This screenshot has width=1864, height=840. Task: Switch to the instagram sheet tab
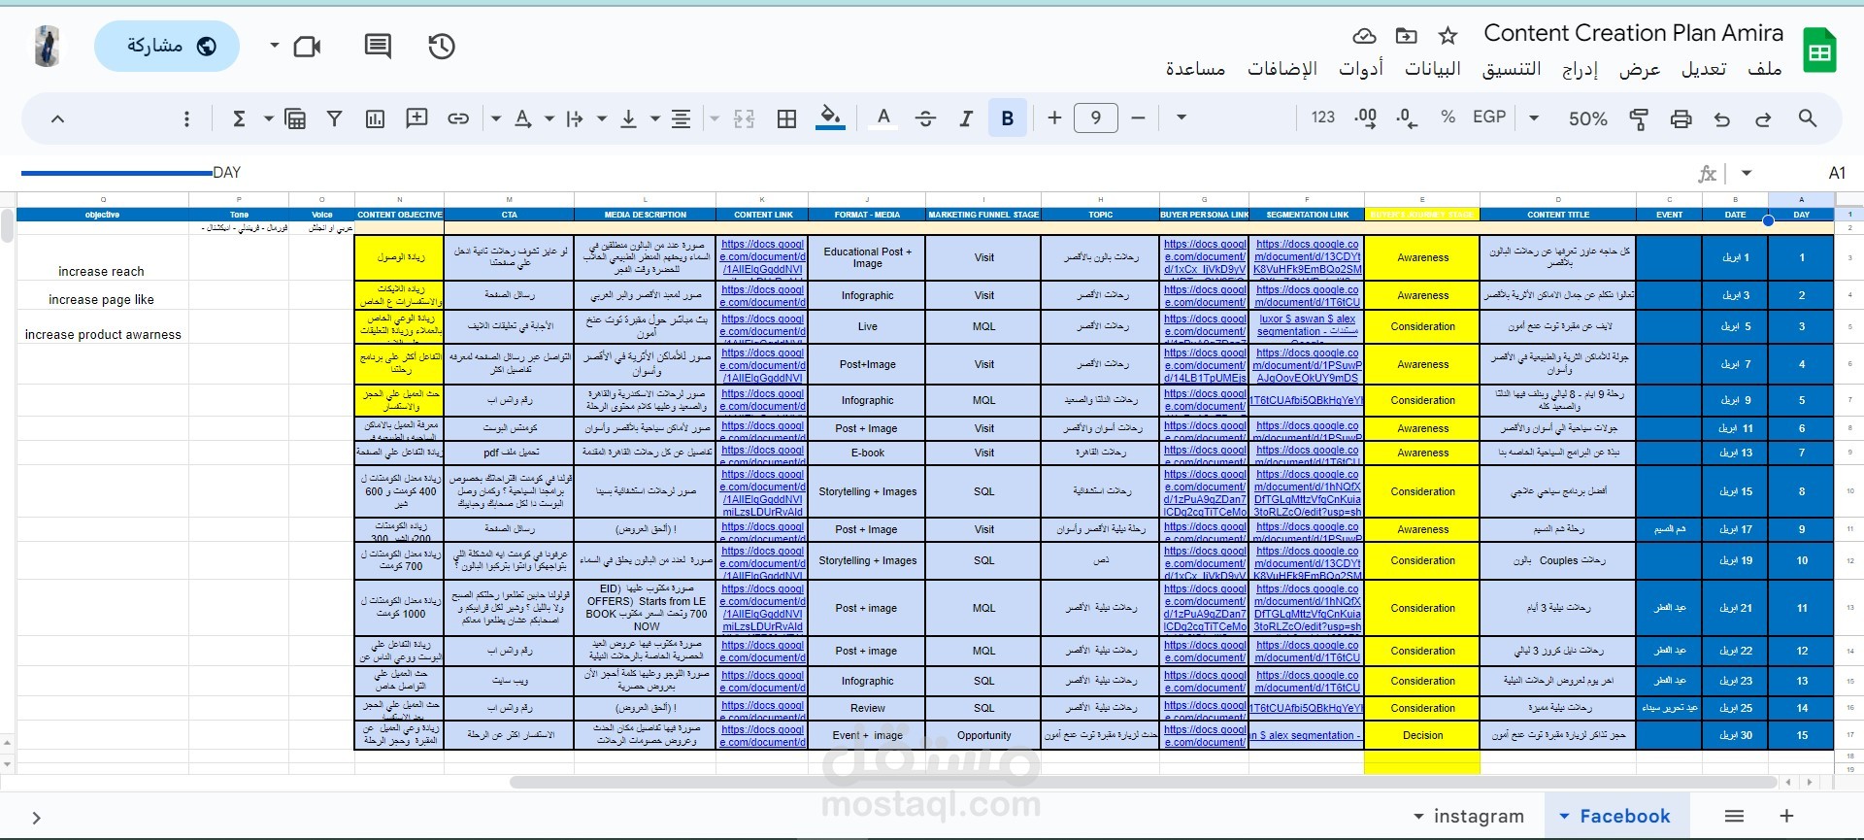(1479, 817)
